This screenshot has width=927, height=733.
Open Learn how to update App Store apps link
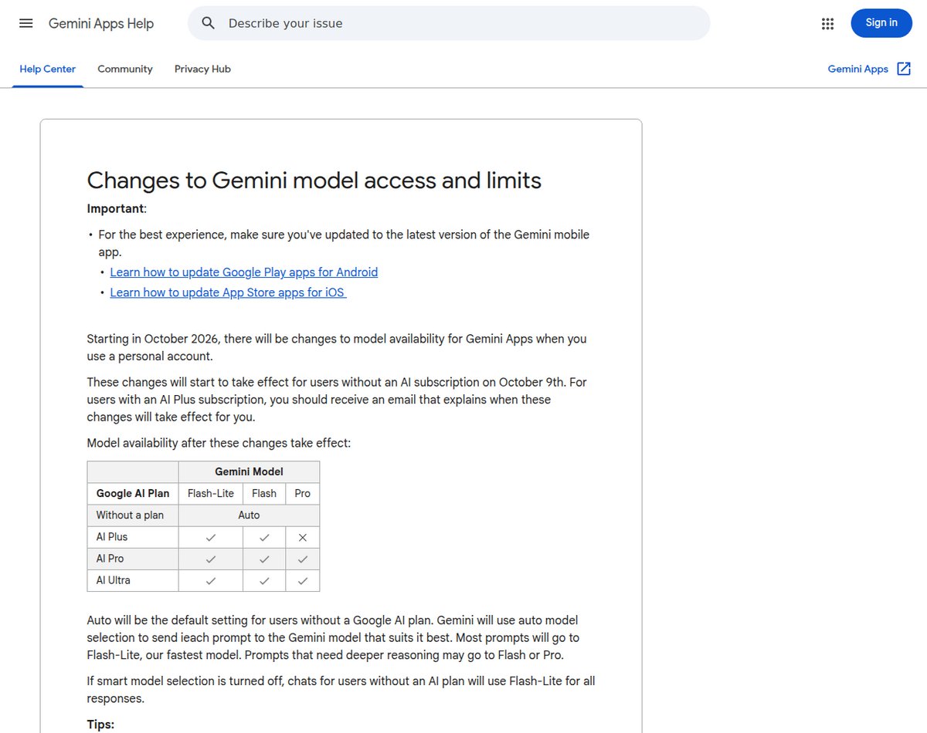click(x=228, y=292)
